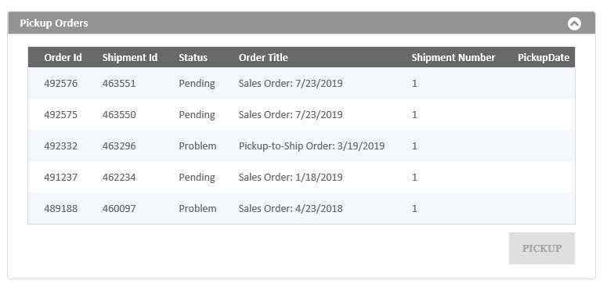Select order 492332 row
614x291 pixels.
pyautogui.click(x=302, y=145)
